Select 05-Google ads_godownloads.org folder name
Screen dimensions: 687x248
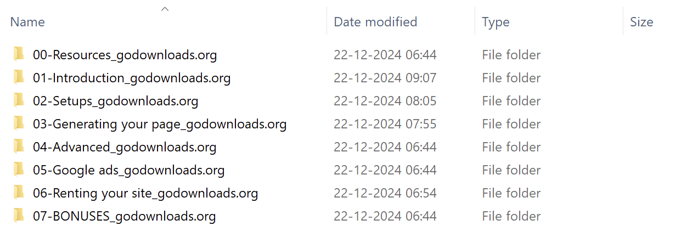pyautogui.click(x=128, y=170)
